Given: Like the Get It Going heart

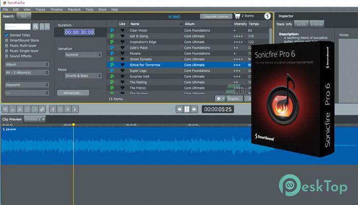Looking at the screenshot, I should [x=122, y=36].
